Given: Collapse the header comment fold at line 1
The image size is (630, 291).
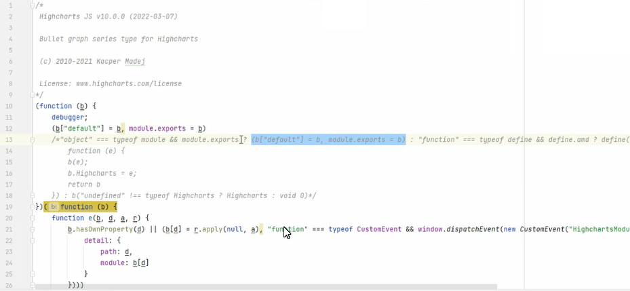Looking at the screenshot, I should 32,5.
